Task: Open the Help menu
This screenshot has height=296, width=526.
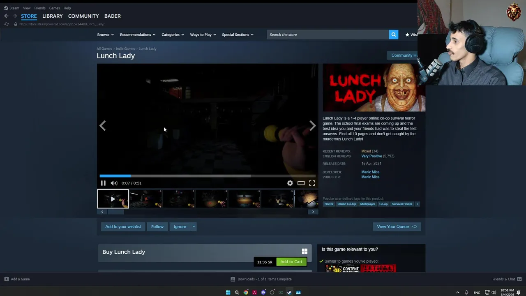Action: coord(67,8)
